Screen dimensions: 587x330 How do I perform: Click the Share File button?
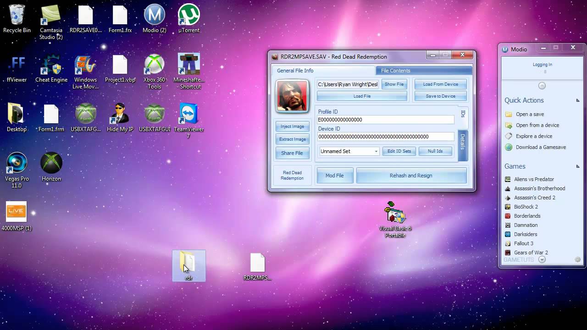tap(292, 153)
